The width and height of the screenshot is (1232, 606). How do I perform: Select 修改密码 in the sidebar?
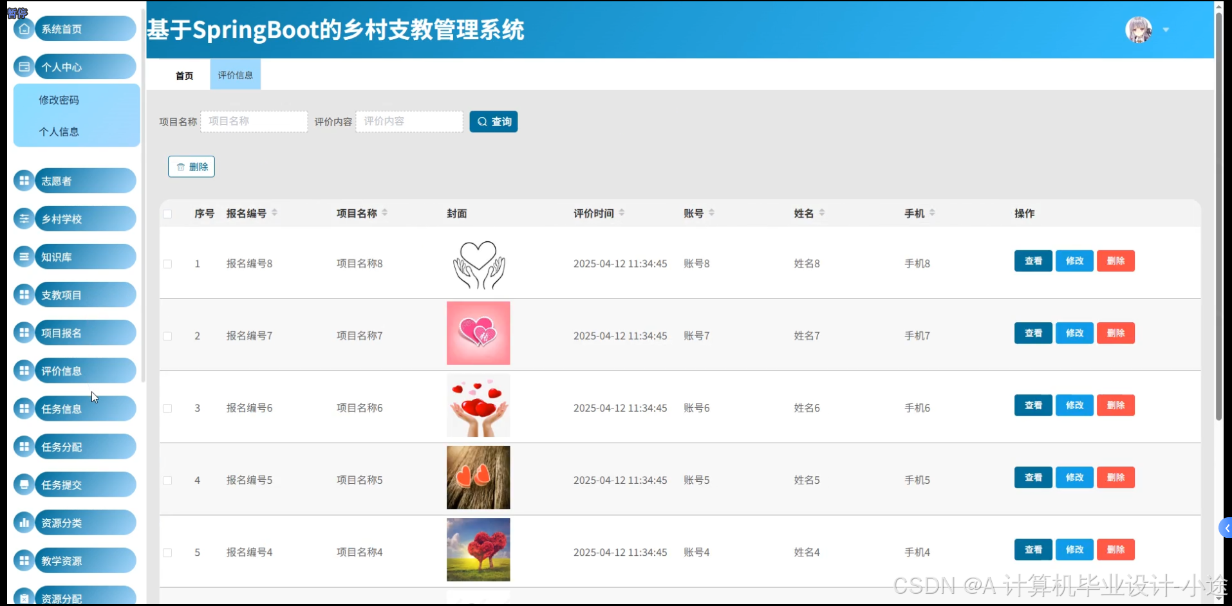[x=59, y=100]
